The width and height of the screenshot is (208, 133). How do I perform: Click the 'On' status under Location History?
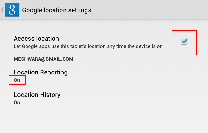tap(17, 103)
